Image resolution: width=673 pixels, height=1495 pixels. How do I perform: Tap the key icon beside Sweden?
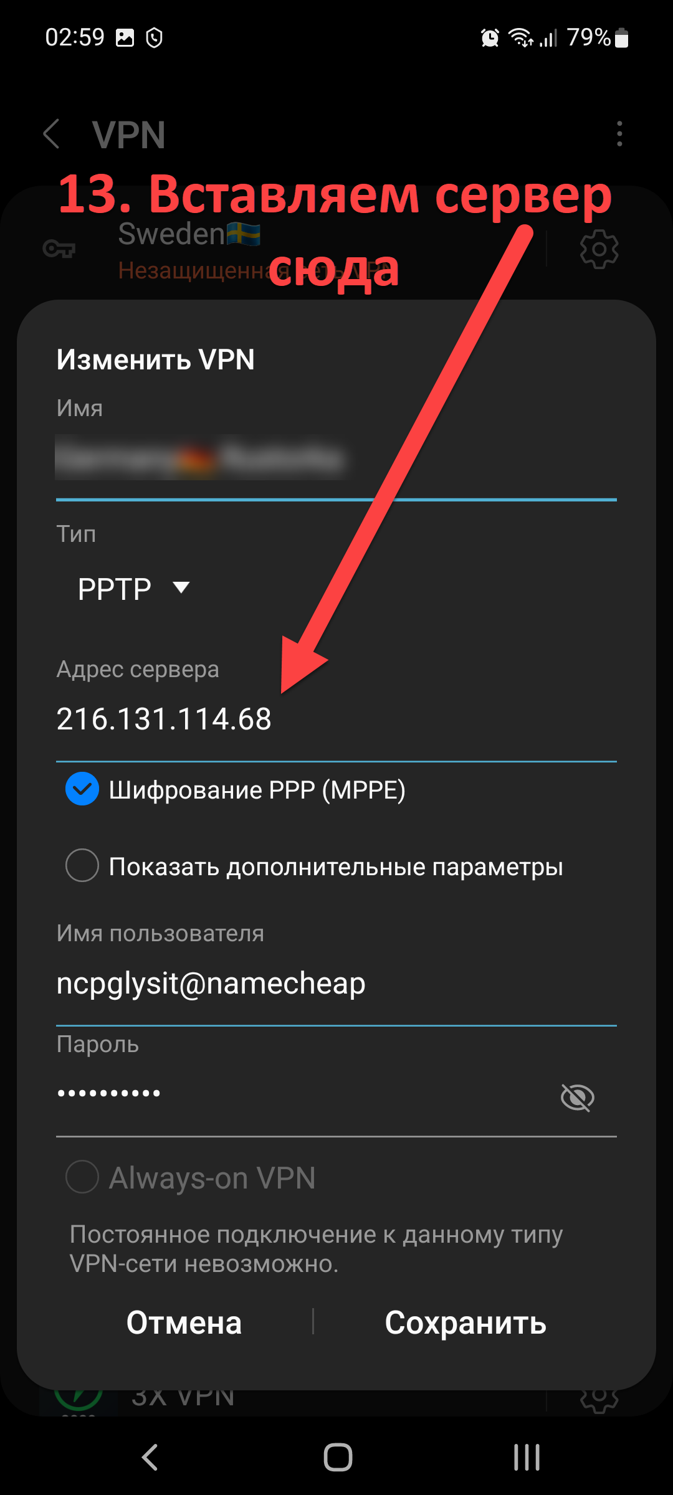tap(59, 249)
